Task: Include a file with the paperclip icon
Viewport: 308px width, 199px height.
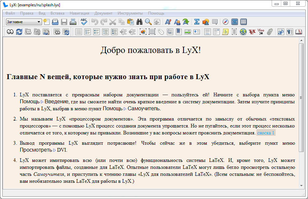Action: point(270,32)
